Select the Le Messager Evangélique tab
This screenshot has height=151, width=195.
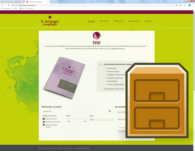[37, 2]
